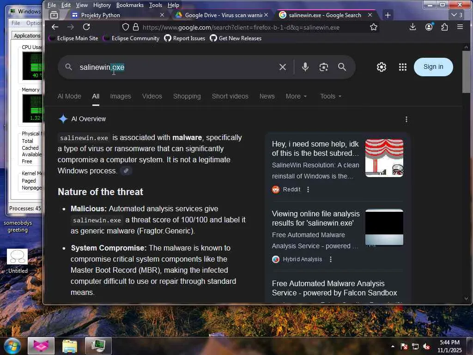Screen dimensions: 473x355
Task: Open Task Manager taskbar button
Action: (98, 346)
